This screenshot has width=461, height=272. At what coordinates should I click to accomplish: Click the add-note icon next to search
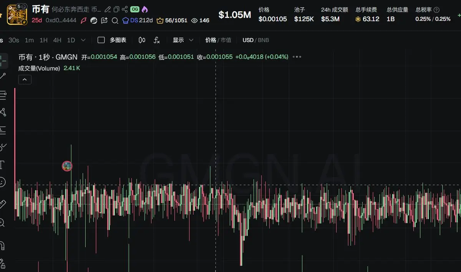point(104,20)
